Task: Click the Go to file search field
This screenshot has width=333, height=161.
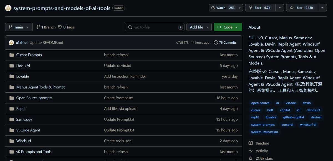Action: 155,27
